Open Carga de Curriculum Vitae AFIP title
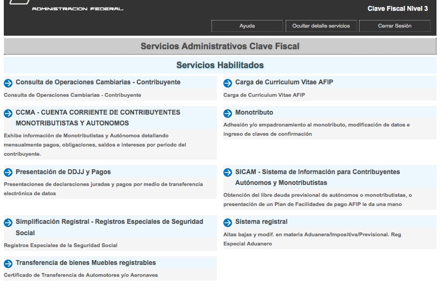This screenshot has width=443, height=299. tap(284, 82)
